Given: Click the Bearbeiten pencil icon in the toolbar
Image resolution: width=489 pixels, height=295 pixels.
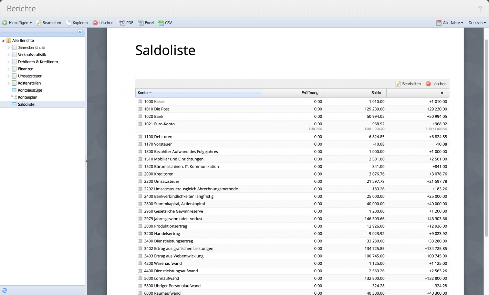Looking at the screenshot, I should click(38, 23).
